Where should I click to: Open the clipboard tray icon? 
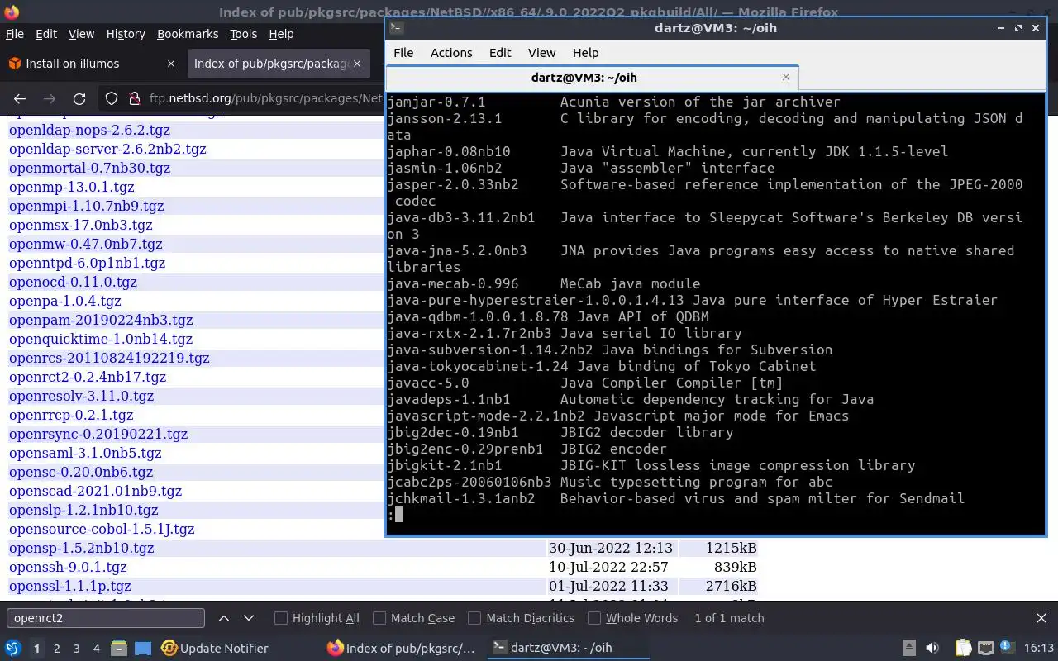[963, 648]
